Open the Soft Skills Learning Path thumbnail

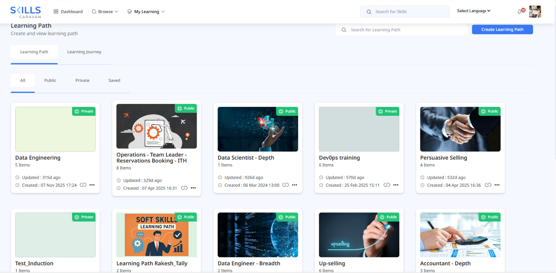pos(157,235)
